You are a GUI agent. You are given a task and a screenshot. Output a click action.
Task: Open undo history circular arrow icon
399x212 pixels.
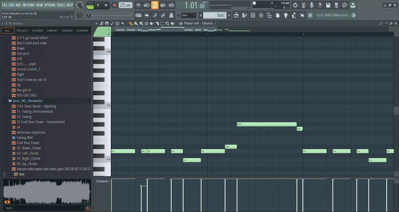[295, 5]
